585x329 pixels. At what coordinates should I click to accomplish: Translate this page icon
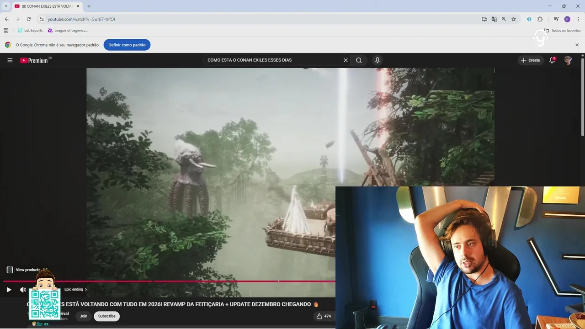pyautogui.click(x=494, y=19)
